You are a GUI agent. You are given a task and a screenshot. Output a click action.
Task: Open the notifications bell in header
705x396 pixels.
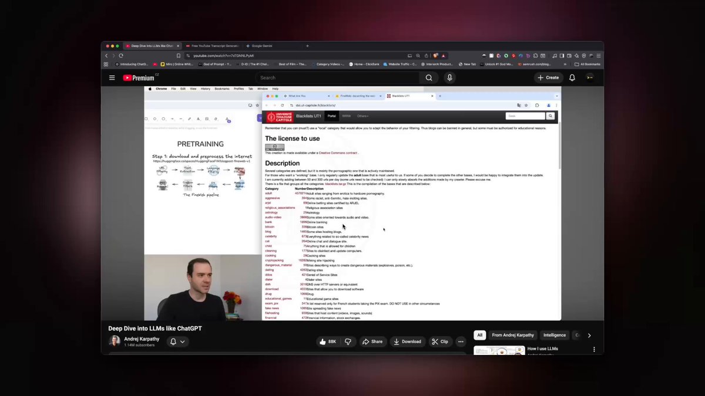point(572,77)
